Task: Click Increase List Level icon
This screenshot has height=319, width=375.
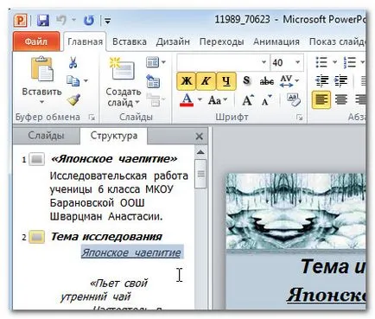Action: point(341,81)
